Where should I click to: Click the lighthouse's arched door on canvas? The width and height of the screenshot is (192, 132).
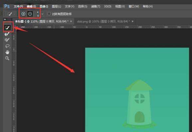(x=139, y=117)
